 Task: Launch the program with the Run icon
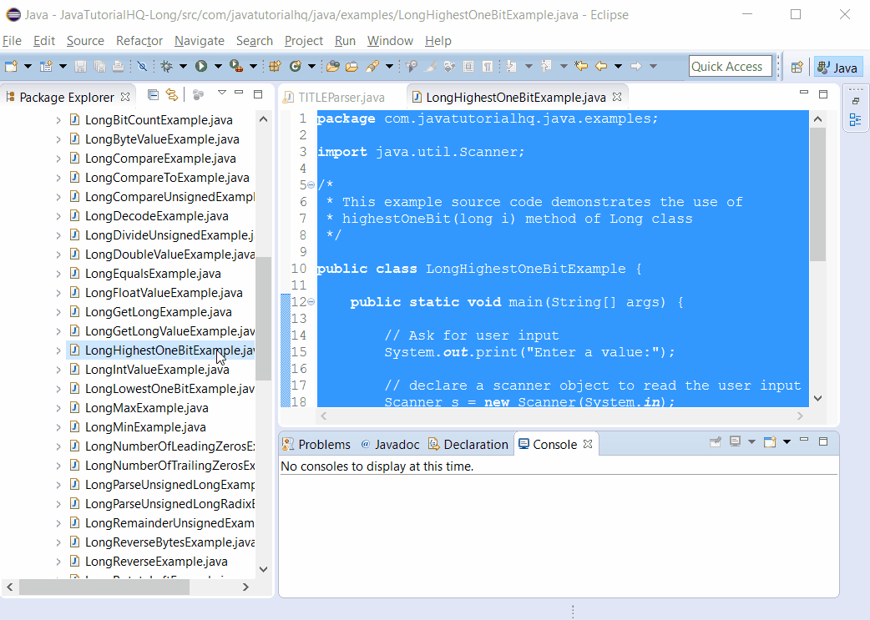pos(201,66)
